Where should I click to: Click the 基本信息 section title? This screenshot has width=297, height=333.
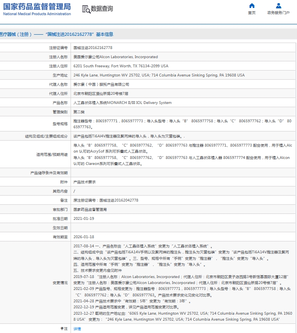click(104, 34)
